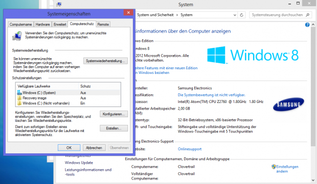This screenshot has width=317, height=184.
Task: Open the Onlinesupport link
Action: click(x=190, y=149)
